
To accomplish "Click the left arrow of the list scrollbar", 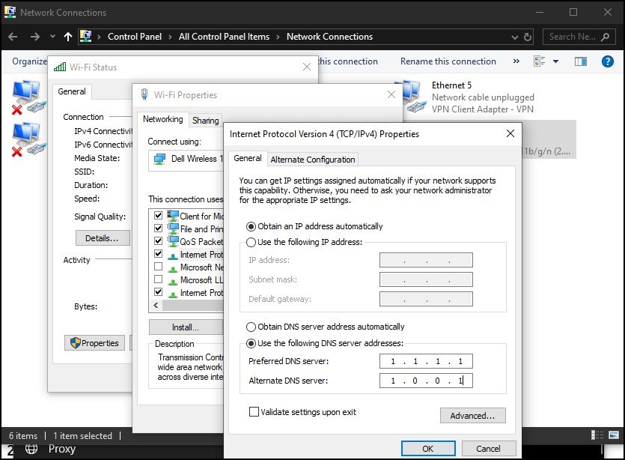I will pyautogui.click(x=156, y=306).
